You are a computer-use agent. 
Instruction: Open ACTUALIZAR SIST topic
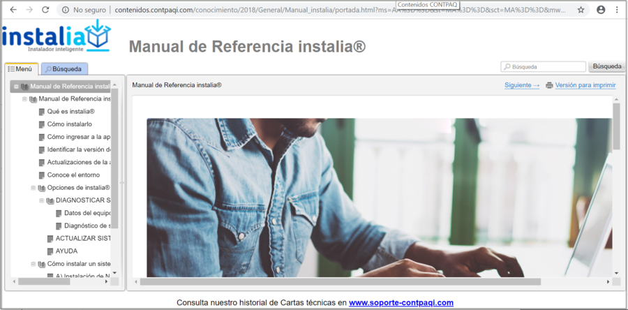pyautogui.click(x=83, y=238)
